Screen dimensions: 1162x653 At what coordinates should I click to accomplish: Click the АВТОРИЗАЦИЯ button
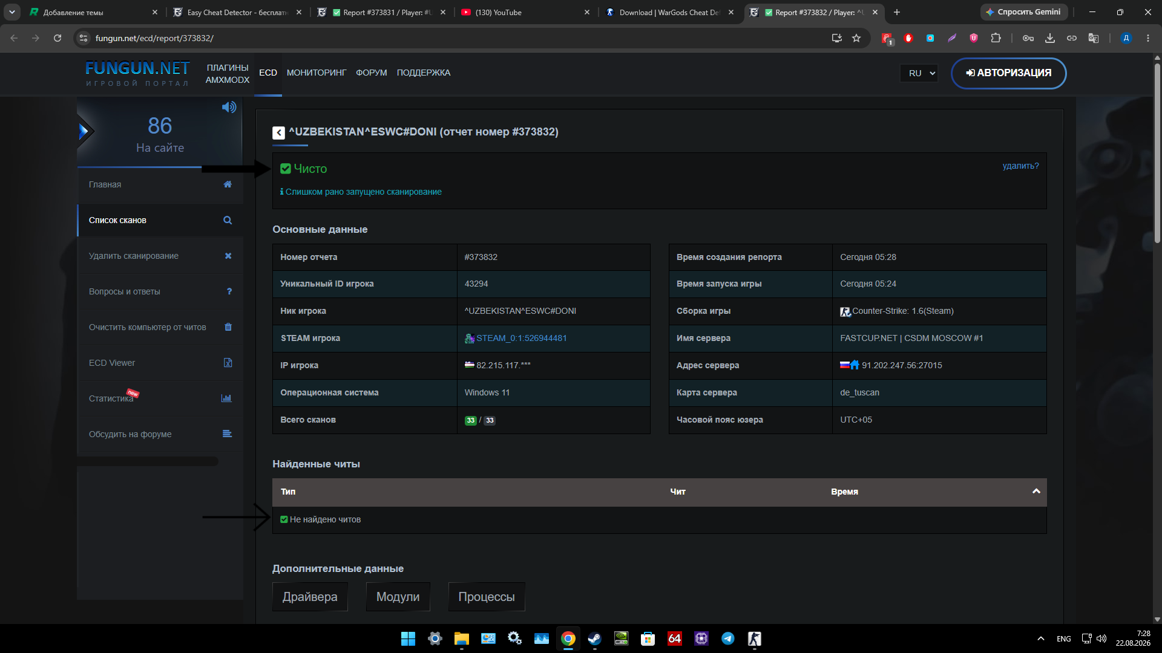click(1009, 73)
